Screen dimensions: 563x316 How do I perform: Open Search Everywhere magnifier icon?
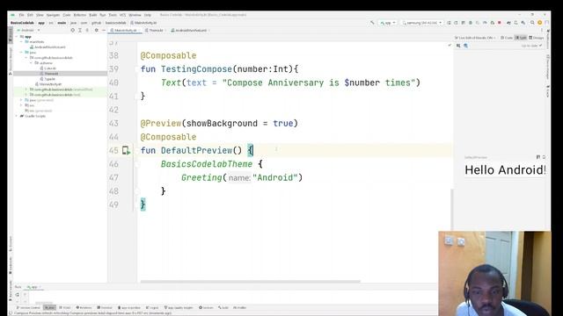[532, 23]
